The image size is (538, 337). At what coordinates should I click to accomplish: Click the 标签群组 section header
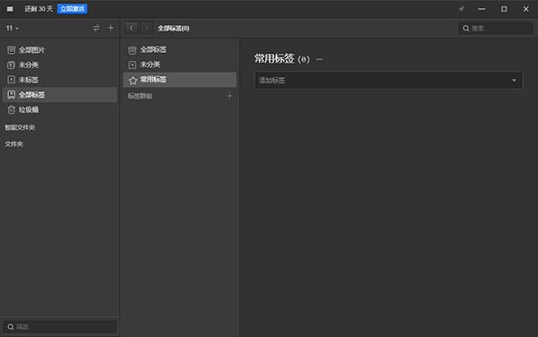click(140, 96)
